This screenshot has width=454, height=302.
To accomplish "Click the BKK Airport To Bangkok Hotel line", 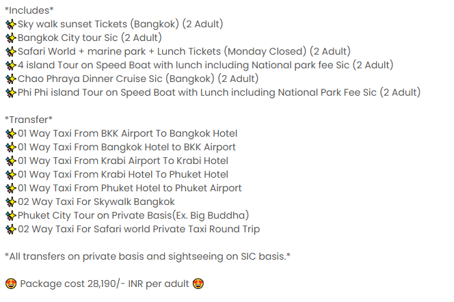I will click(x=127, y=133).
